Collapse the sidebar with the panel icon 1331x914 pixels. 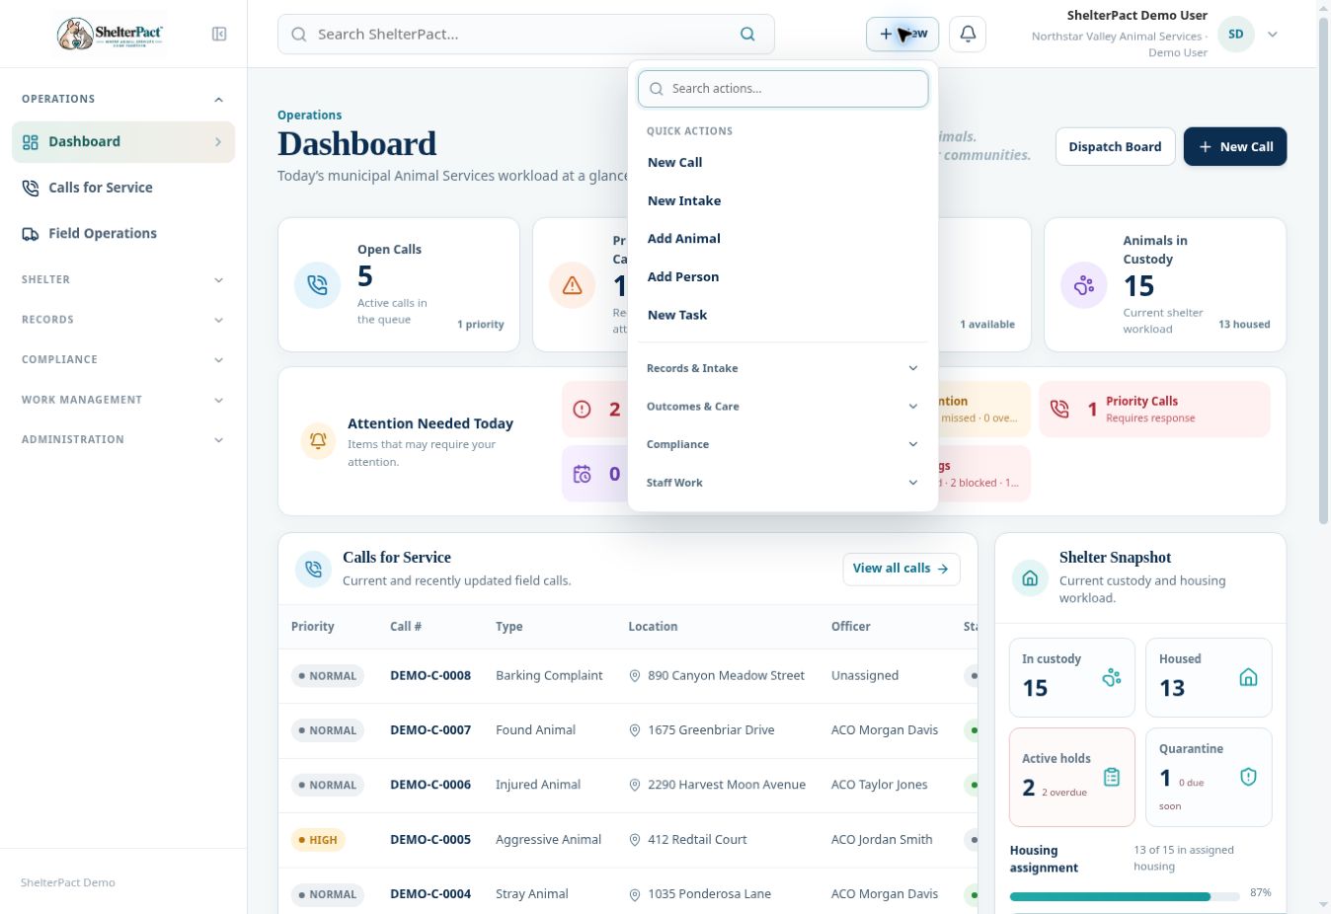pyautogui.click(x=219, y=35)
